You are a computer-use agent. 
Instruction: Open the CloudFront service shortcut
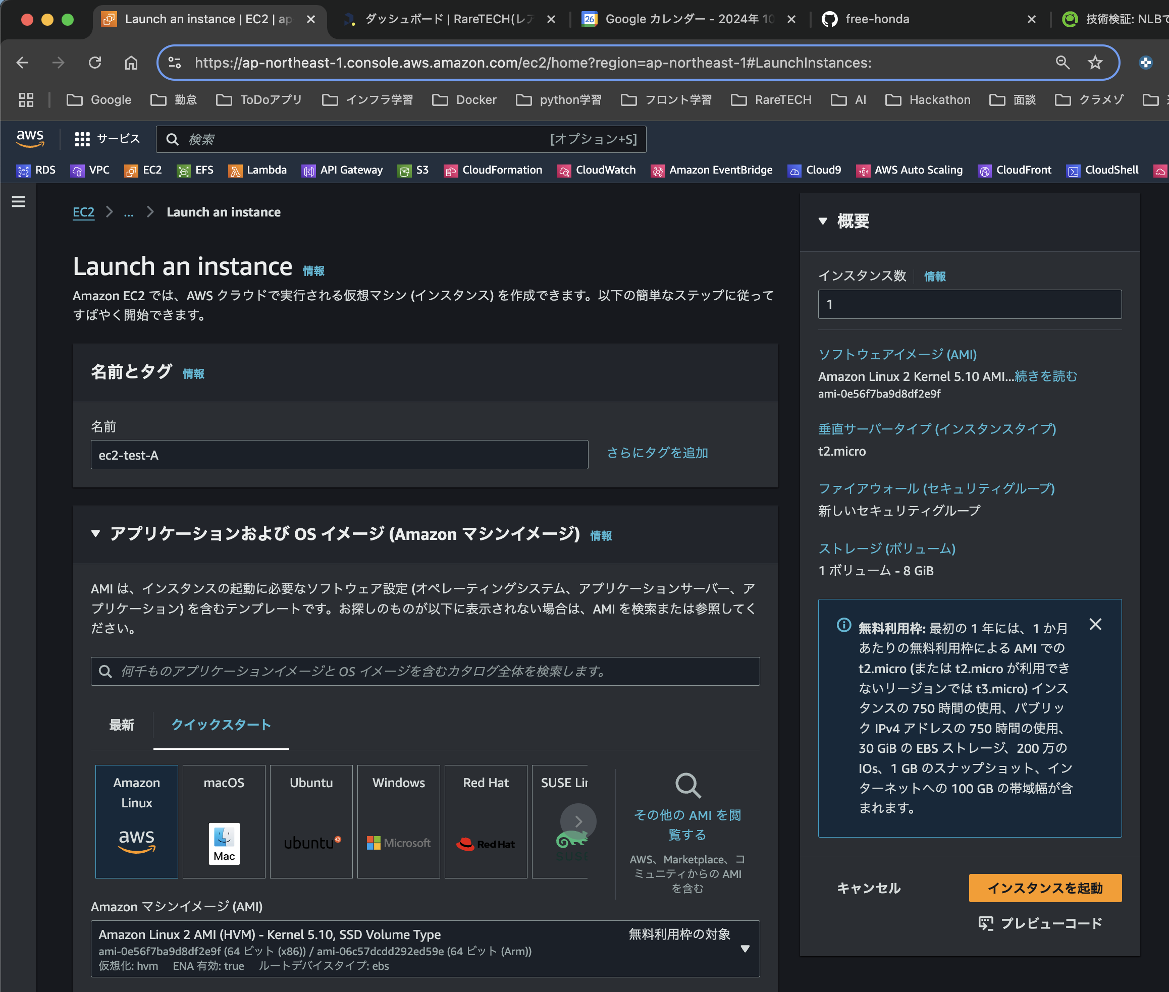click(1015, 170)
